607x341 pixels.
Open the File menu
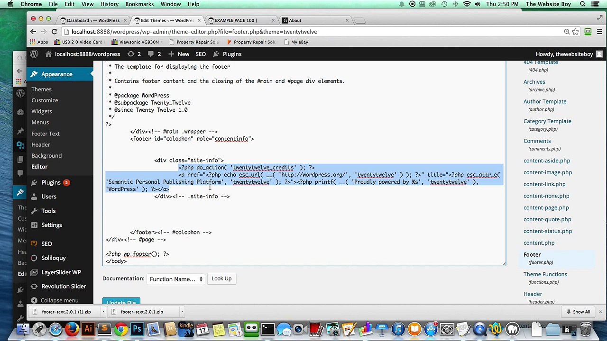pyautogui.click(x=53, y=4)
